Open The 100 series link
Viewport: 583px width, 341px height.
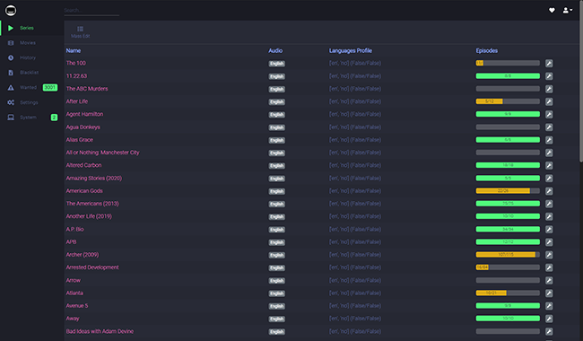coord(76,63)
